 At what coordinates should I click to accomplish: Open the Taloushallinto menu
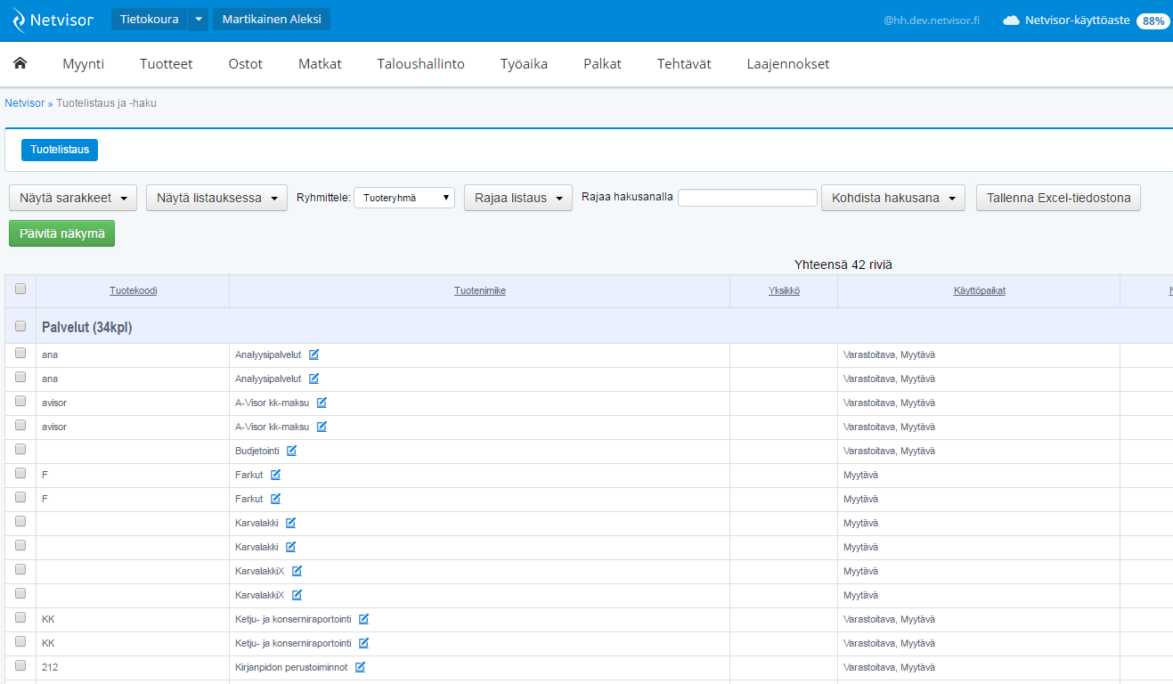[420, 64]
